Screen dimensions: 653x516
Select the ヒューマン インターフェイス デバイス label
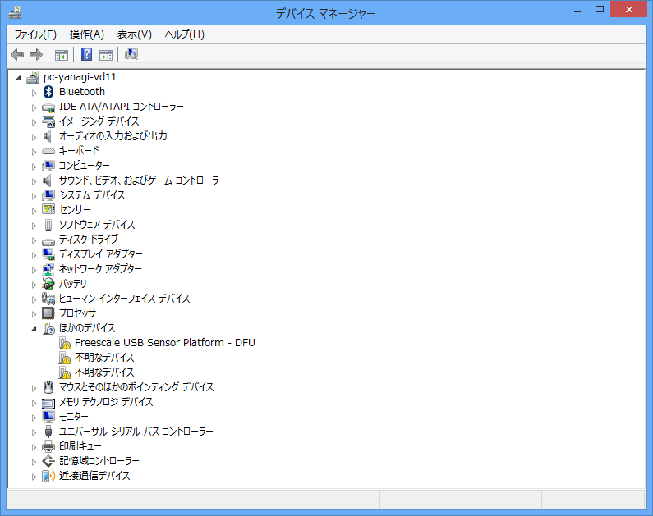[x=125, y=299]
